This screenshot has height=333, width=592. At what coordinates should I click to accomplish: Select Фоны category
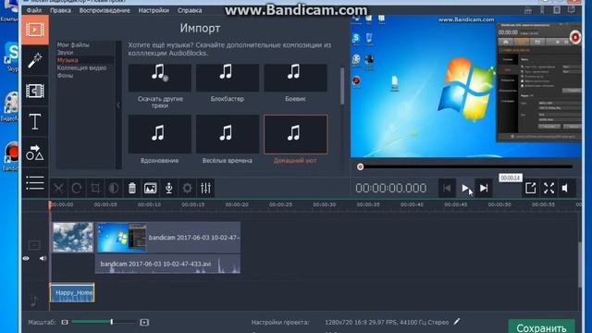pos(65,76)
